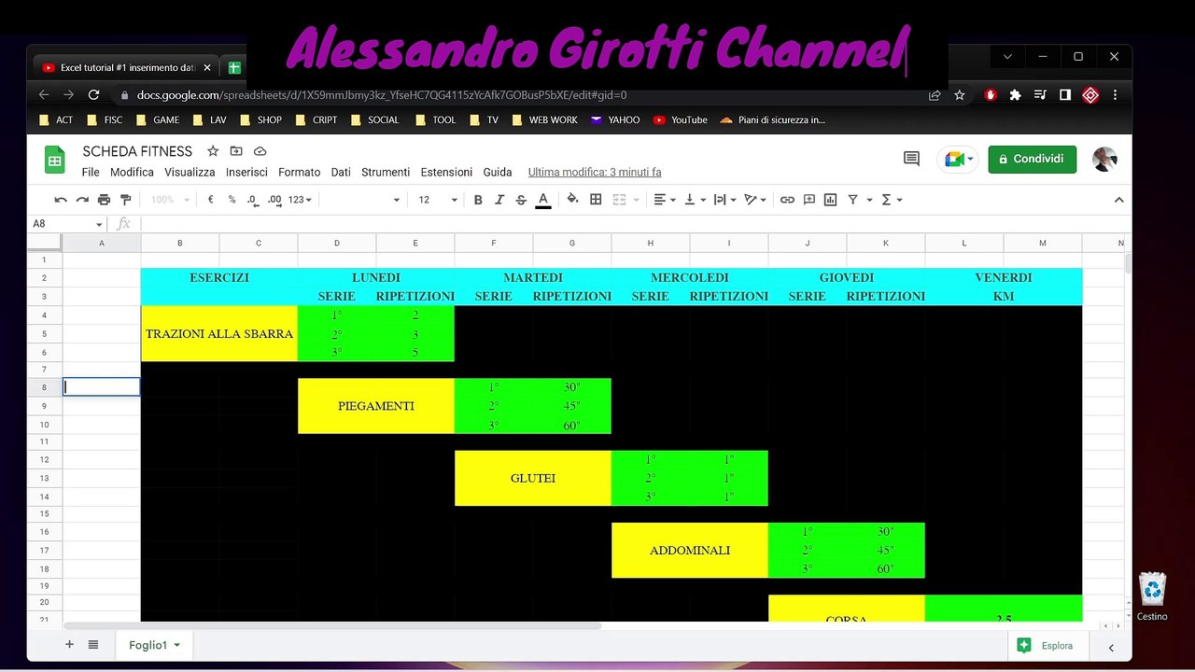This screenshot has height=672, width=1195.
Task: Open the Estensioni menu
Action: pos(446,173)
